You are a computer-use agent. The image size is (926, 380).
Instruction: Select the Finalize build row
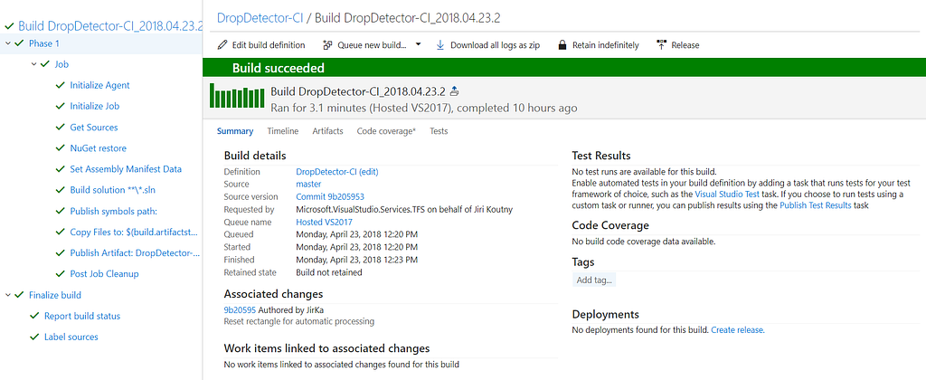pyautogui.click(x=55, y=295)
